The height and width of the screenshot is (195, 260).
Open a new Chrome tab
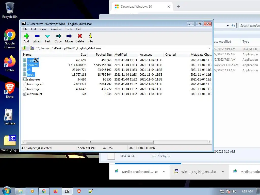coord(178,7)
